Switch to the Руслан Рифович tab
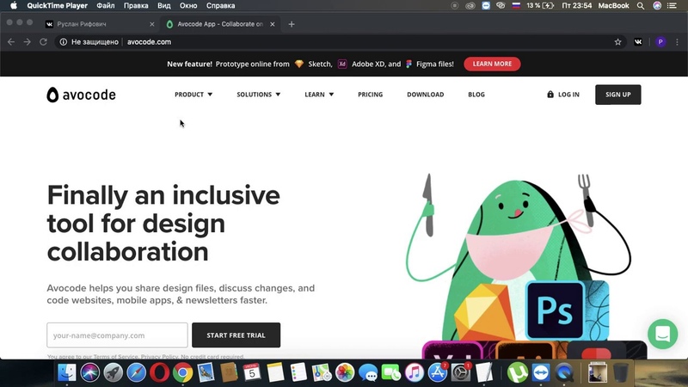Image resolution: width=688 pixels, height=387 pixels. click(99, 24)
